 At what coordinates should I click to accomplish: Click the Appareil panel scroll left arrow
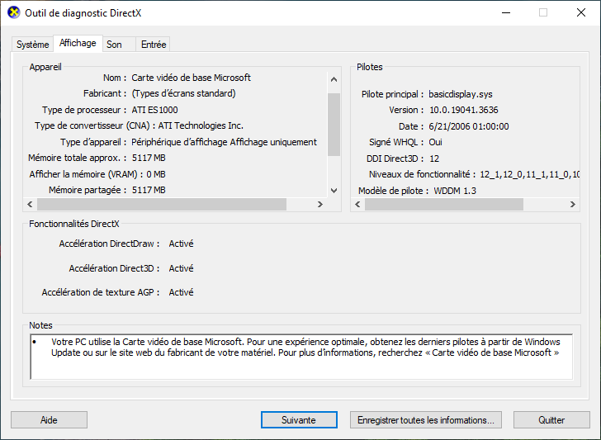click(x=30, y=204)
